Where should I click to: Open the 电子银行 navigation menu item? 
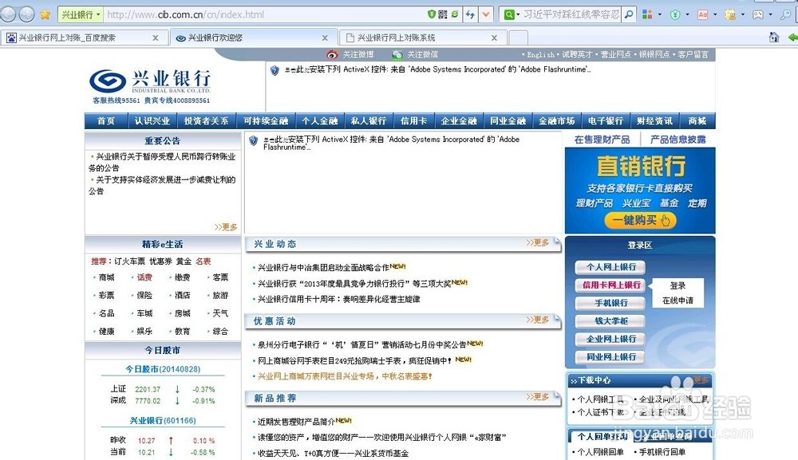pyautogui.click(x=605, y=121)
